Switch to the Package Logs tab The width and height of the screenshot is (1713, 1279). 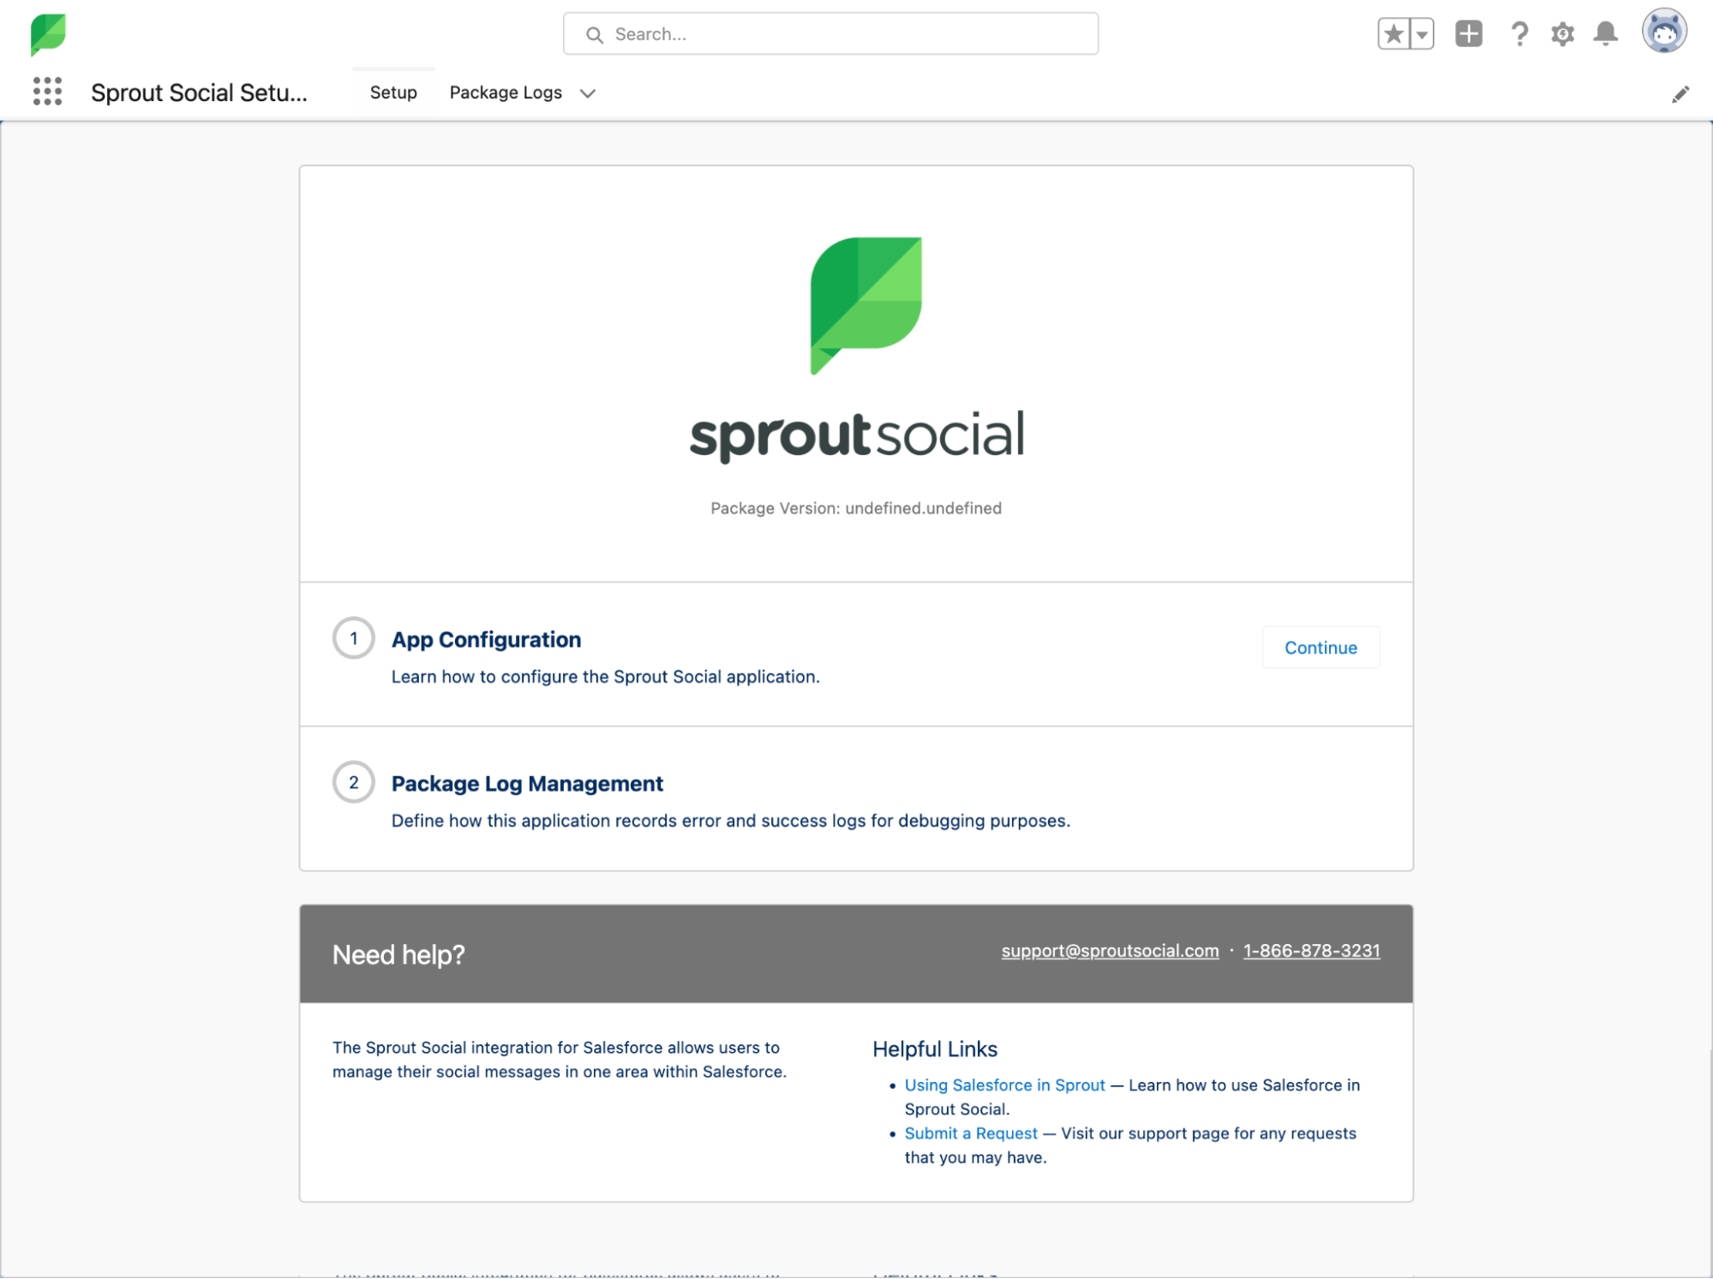506,93
